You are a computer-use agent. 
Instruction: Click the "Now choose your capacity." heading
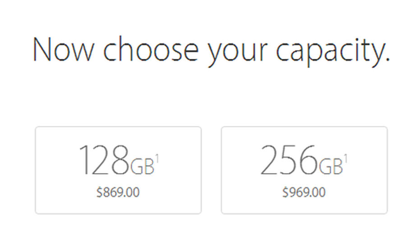pos(211,51)
